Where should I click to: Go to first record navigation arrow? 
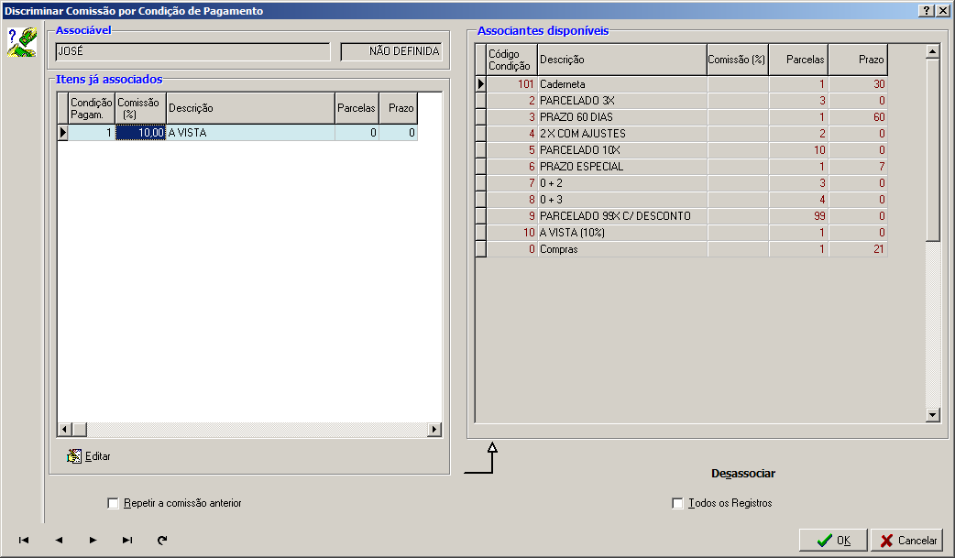point(24,541)
